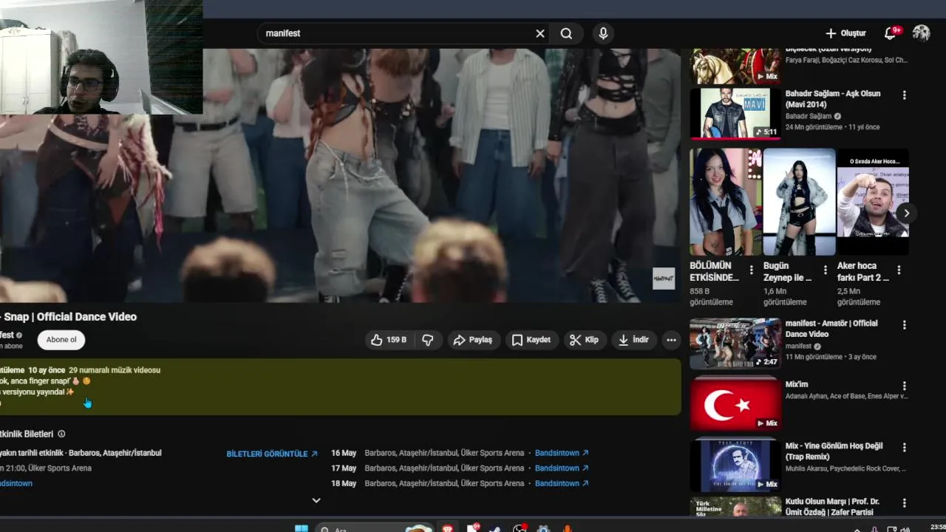Open the manifest - Amatör video title
Screen dimensions: 946x532
click(x=831, y=329)
